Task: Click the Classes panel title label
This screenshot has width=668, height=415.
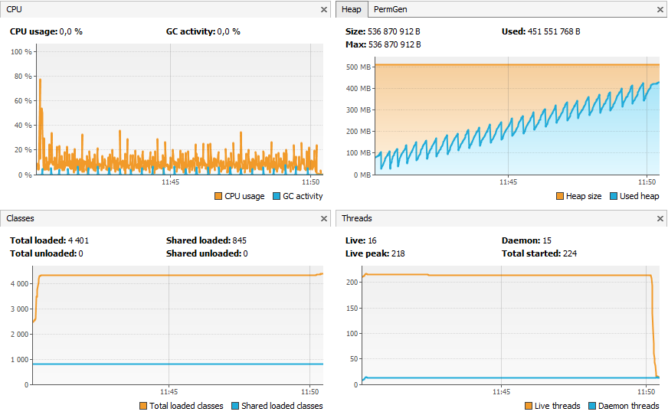Action: (x=20, y=218)
